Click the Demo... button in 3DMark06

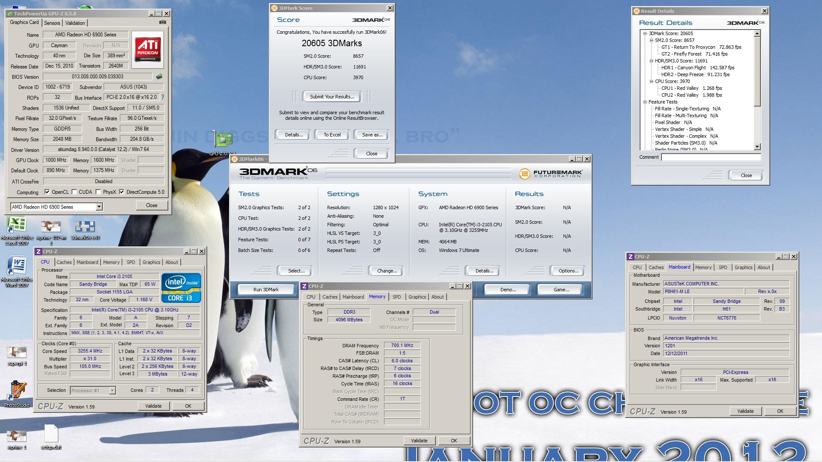(508, 290)
